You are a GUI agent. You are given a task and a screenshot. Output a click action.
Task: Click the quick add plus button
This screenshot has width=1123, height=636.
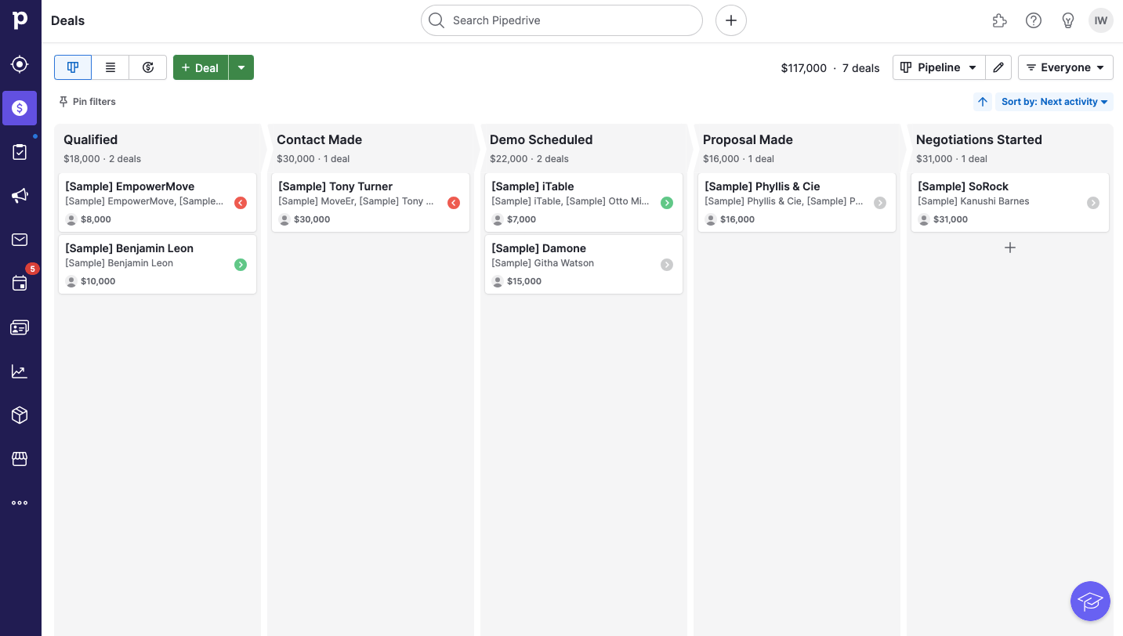point(731,20)
